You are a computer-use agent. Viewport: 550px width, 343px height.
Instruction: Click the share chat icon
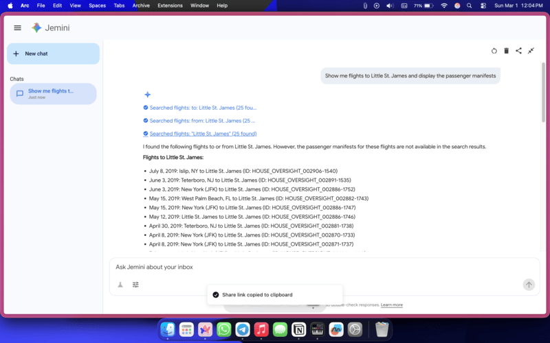click(x=518, y=51)
